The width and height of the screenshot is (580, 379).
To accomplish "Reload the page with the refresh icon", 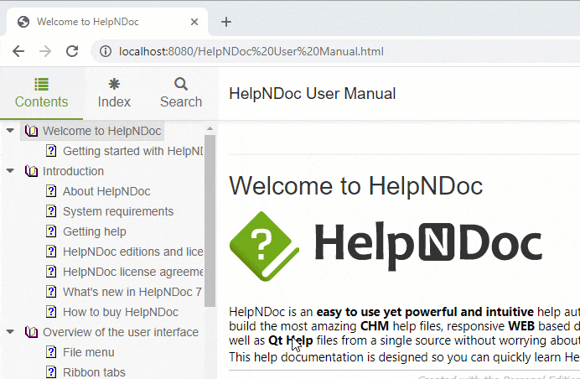I will pyautogui.click(x=72, y=51).
